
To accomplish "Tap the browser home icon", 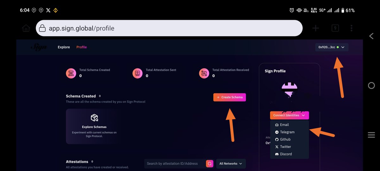I will [26, 28].
